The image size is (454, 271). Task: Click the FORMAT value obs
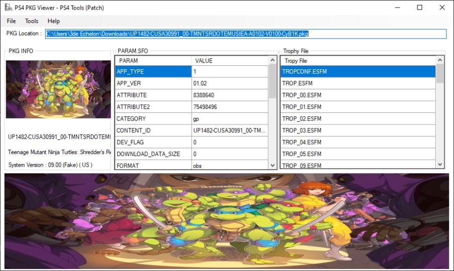[230, 165]
